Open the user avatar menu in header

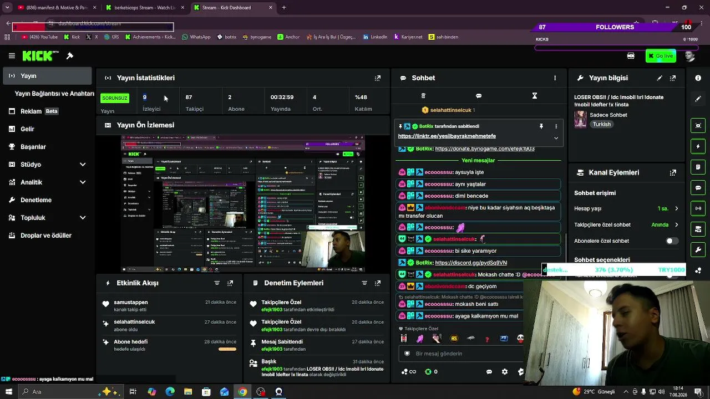pyautogui.click(x=689, y=56)
